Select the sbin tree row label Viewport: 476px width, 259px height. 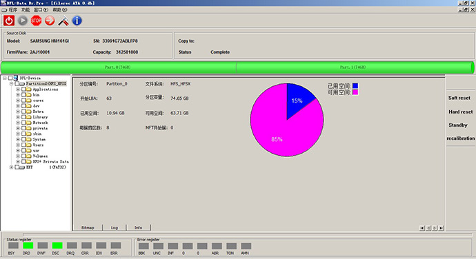[37, 134]
